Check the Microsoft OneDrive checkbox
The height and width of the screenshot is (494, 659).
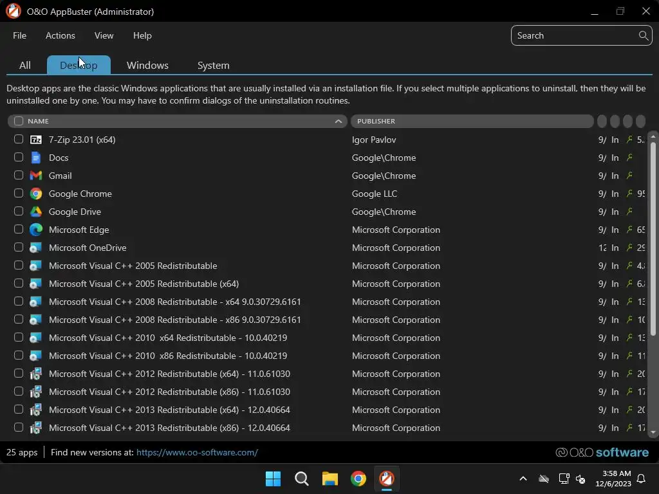click(x=19, y=248)
